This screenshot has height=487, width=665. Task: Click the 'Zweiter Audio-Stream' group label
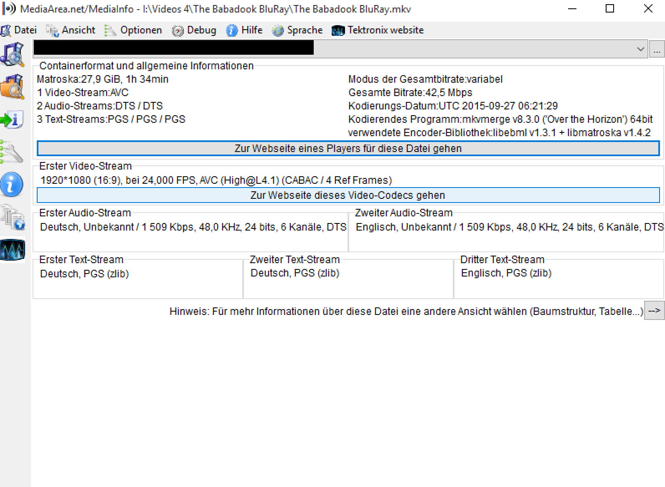pos(404,213)
